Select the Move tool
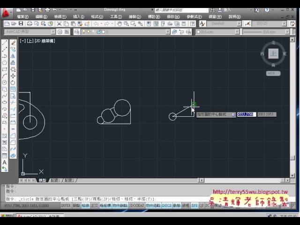This screenshot has width=300, height=225. click(x=13, y=76)
